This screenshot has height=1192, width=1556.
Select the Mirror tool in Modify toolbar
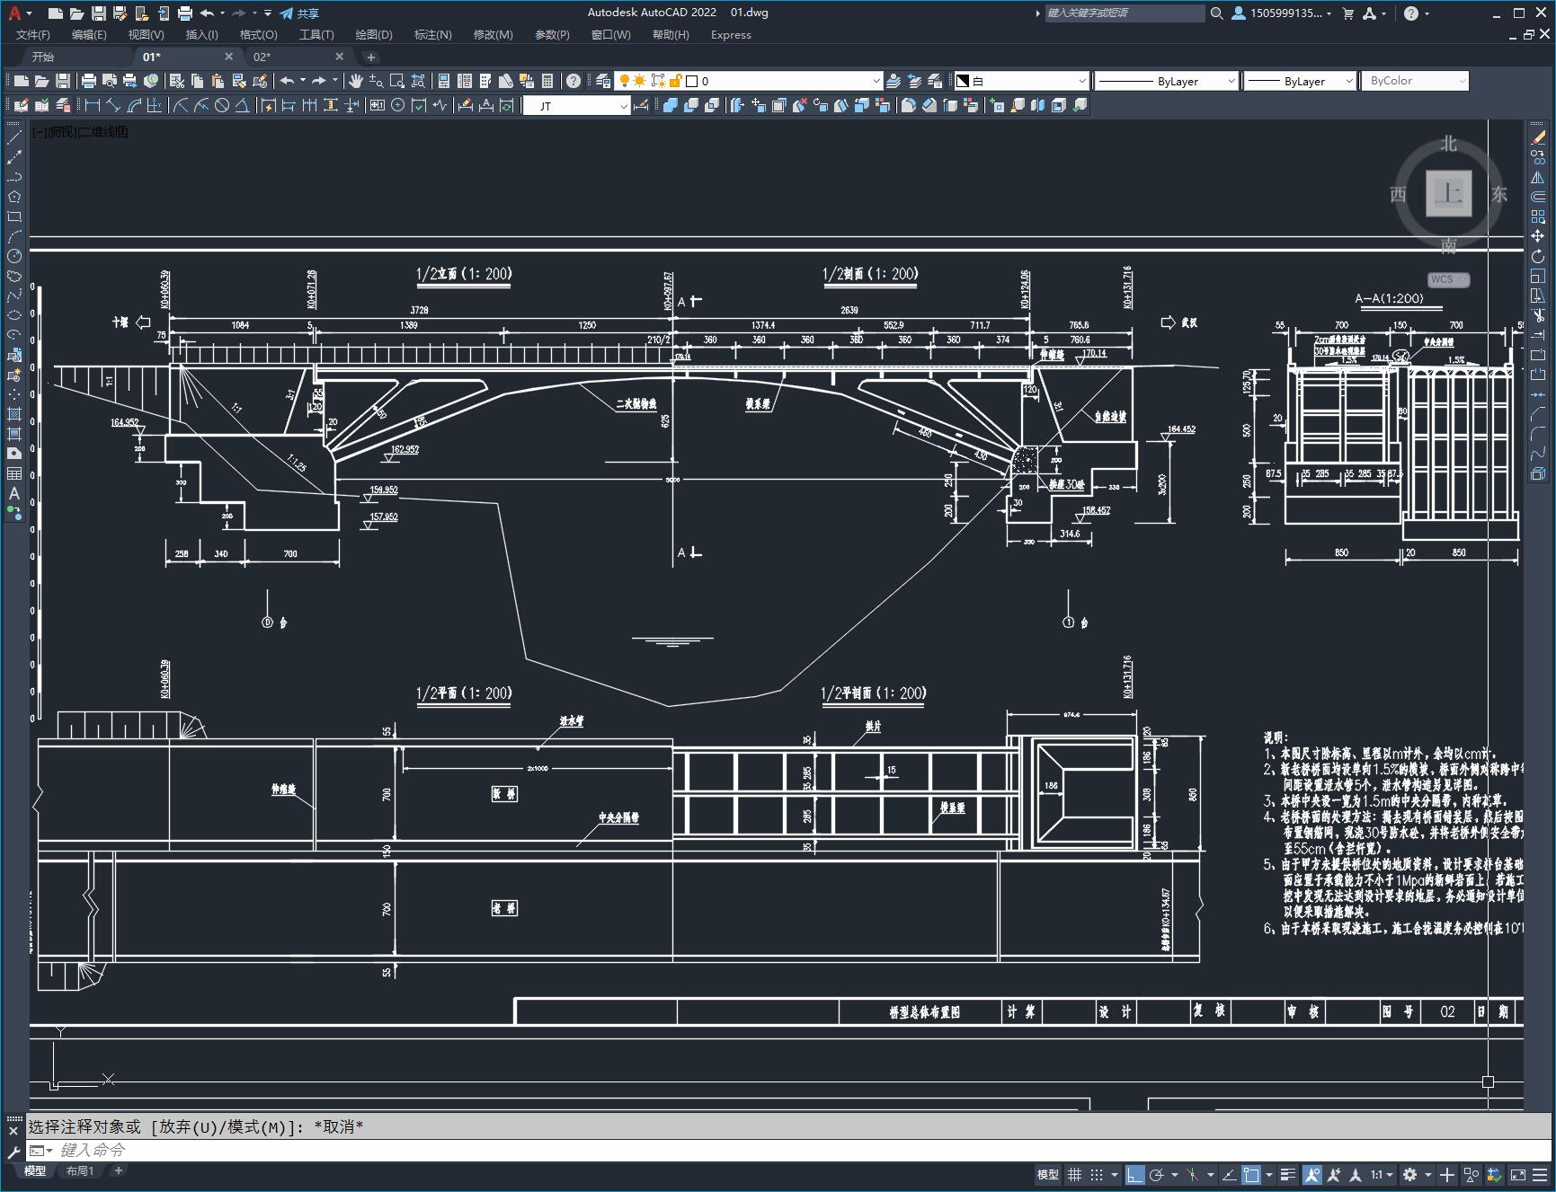point(1538,177)
